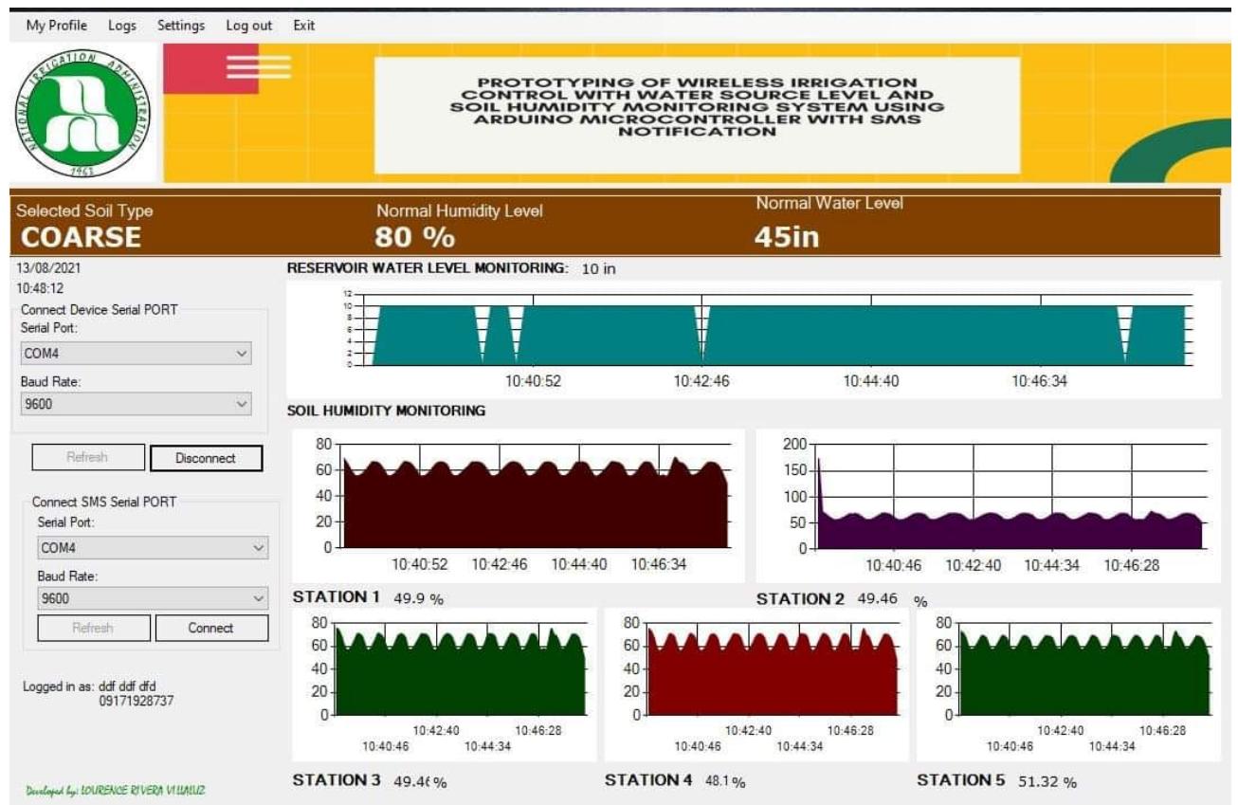
Task: Click Refresh in the Device Serial PORT group
Action: click(88, 458)
